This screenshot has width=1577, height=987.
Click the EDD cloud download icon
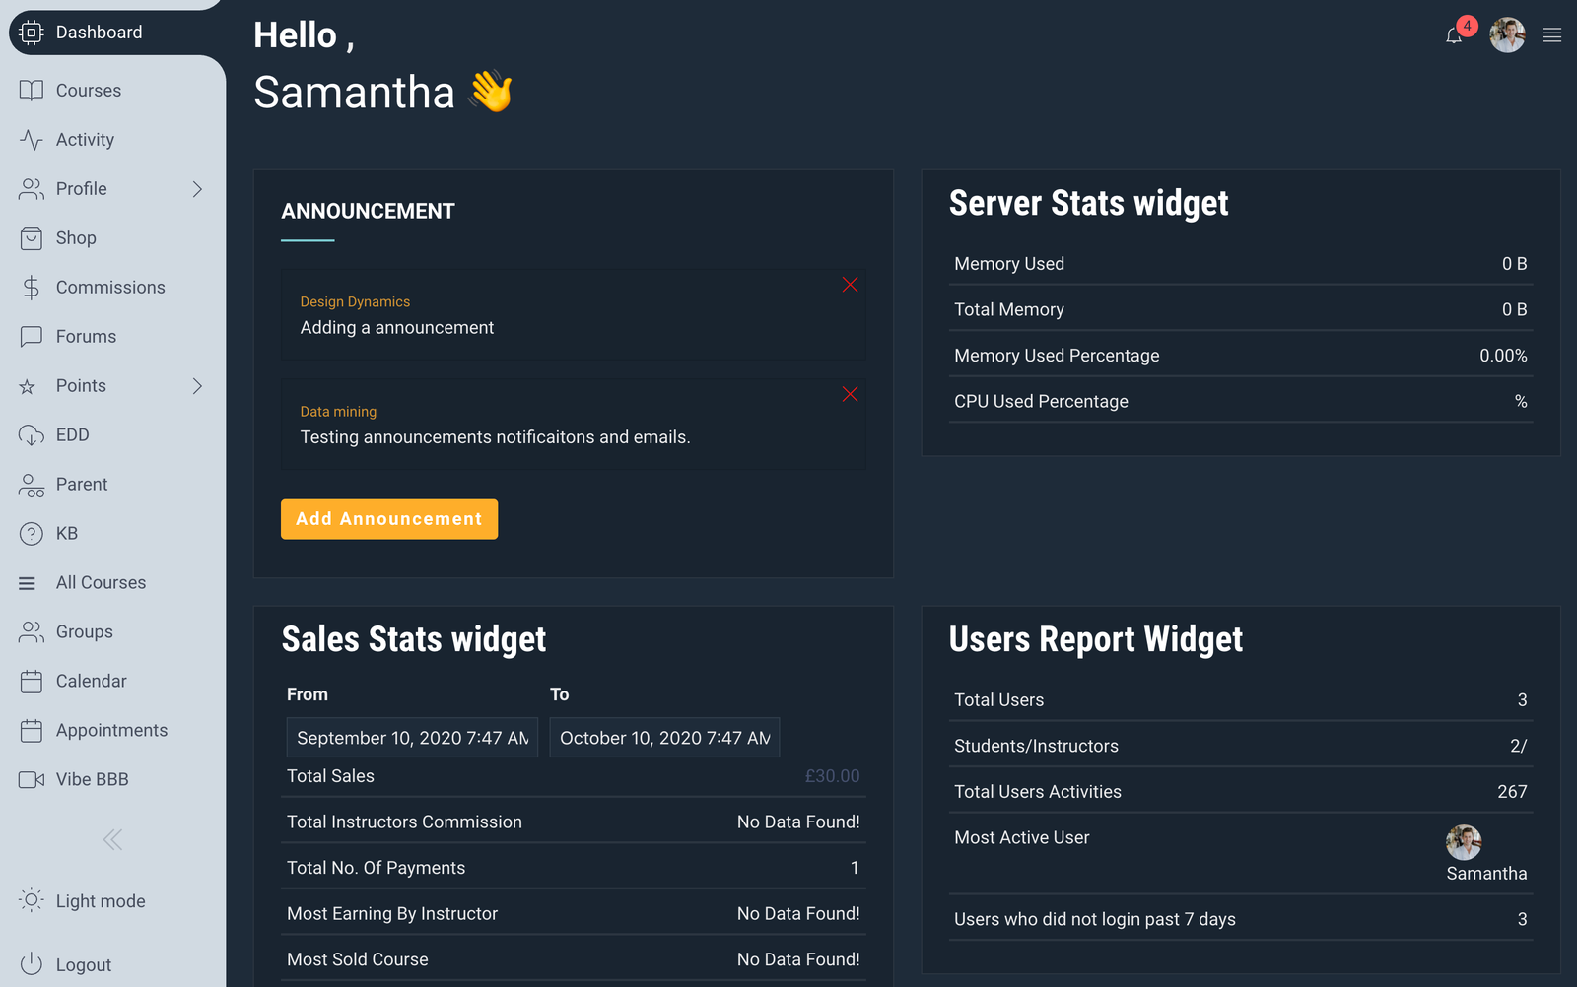click(32, 435)
